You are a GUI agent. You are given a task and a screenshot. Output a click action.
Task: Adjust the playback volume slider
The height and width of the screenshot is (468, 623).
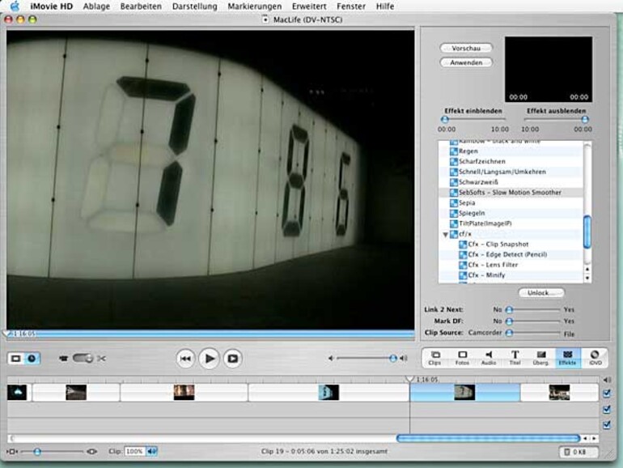[392, 359]
